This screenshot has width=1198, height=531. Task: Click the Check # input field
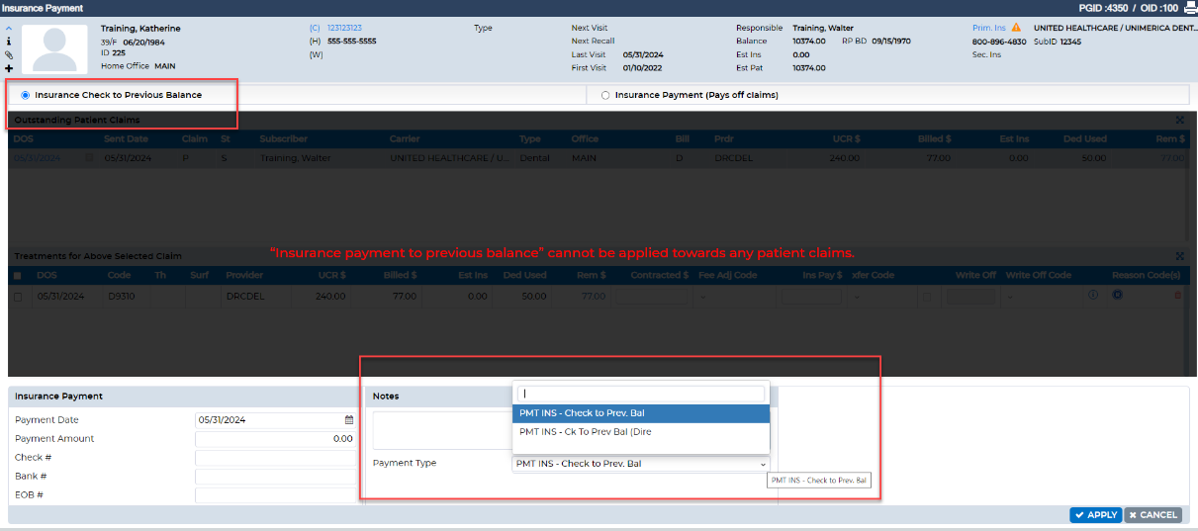[275, 458]
